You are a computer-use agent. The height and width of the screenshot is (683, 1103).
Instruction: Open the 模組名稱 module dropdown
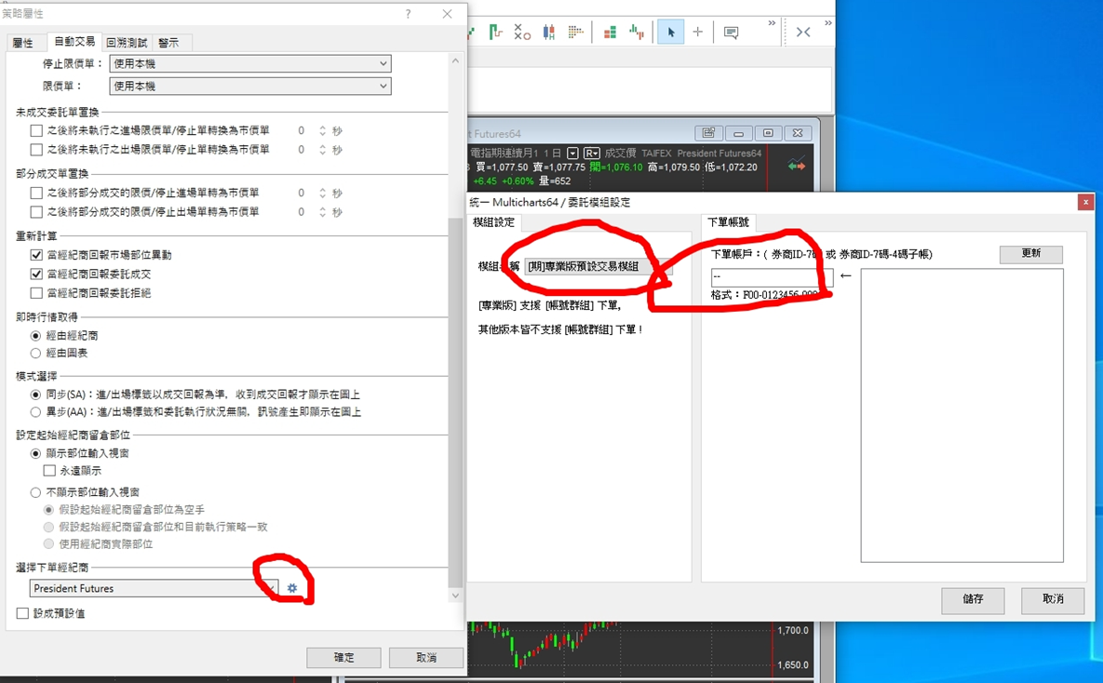[x=598, y=266]
